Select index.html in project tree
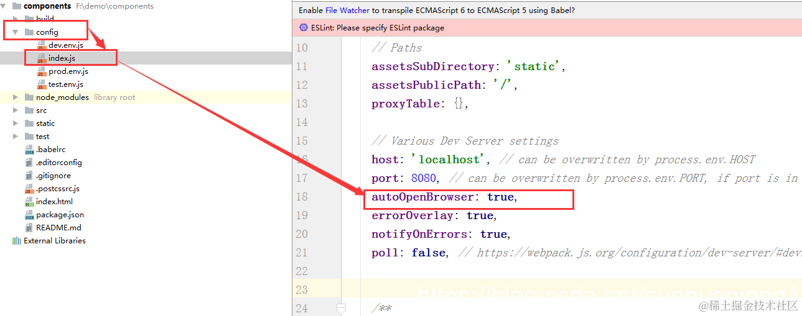This screenshot has height=316, width=802. pyautogui.click(x=55, y=202)
